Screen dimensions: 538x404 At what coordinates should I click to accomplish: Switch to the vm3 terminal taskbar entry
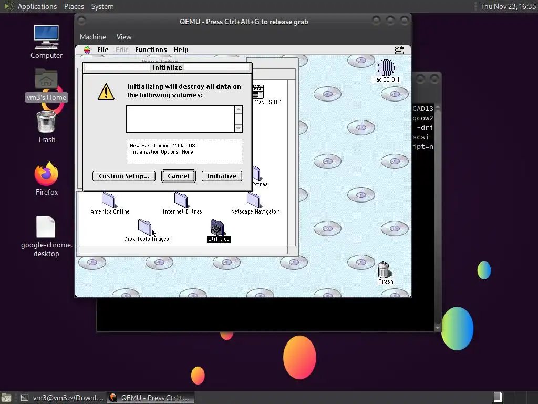click(x=62, y=398)
